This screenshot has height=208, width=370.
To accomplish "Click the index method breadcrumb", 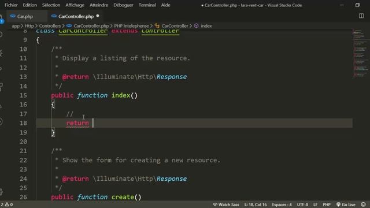I will (206, 26).
